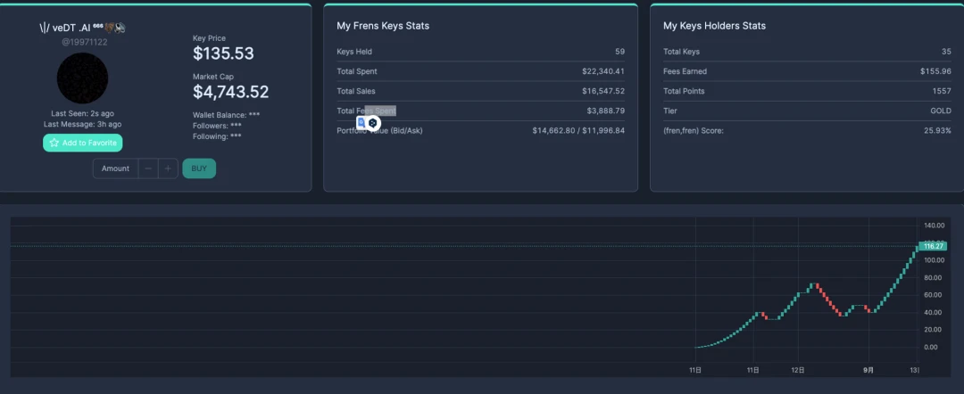Click the GOLD tier value
The height and width of the screenshot is (394, 964).
tap(940, 111)
